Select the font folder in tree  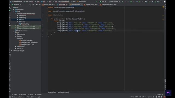[x=20, y=36]
